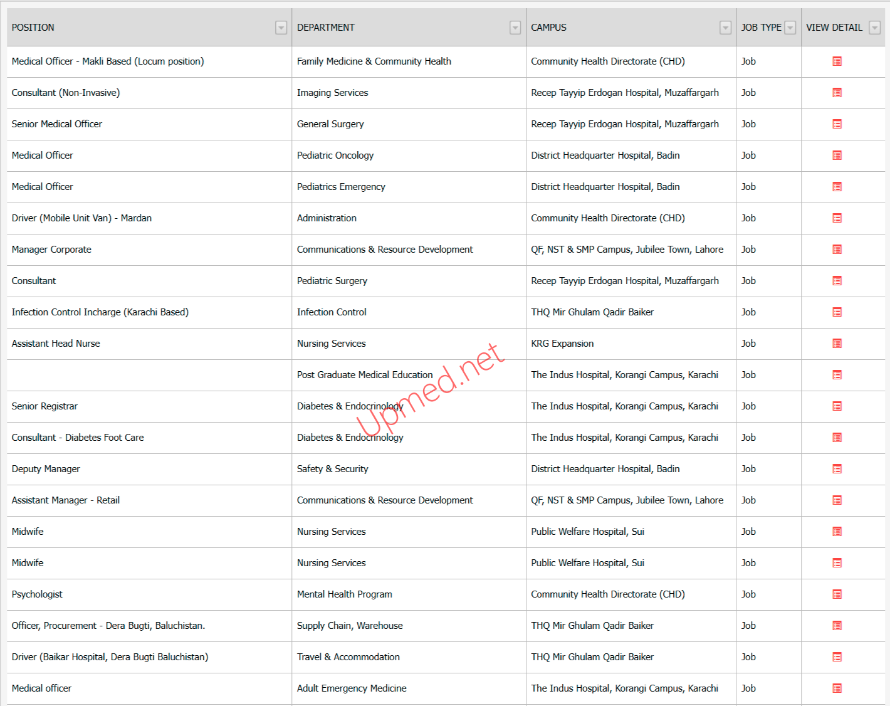The height and width of the screenshot is (706, 890).
Task: Select 'KRG Expansion' campus cell
Action: 631,344
